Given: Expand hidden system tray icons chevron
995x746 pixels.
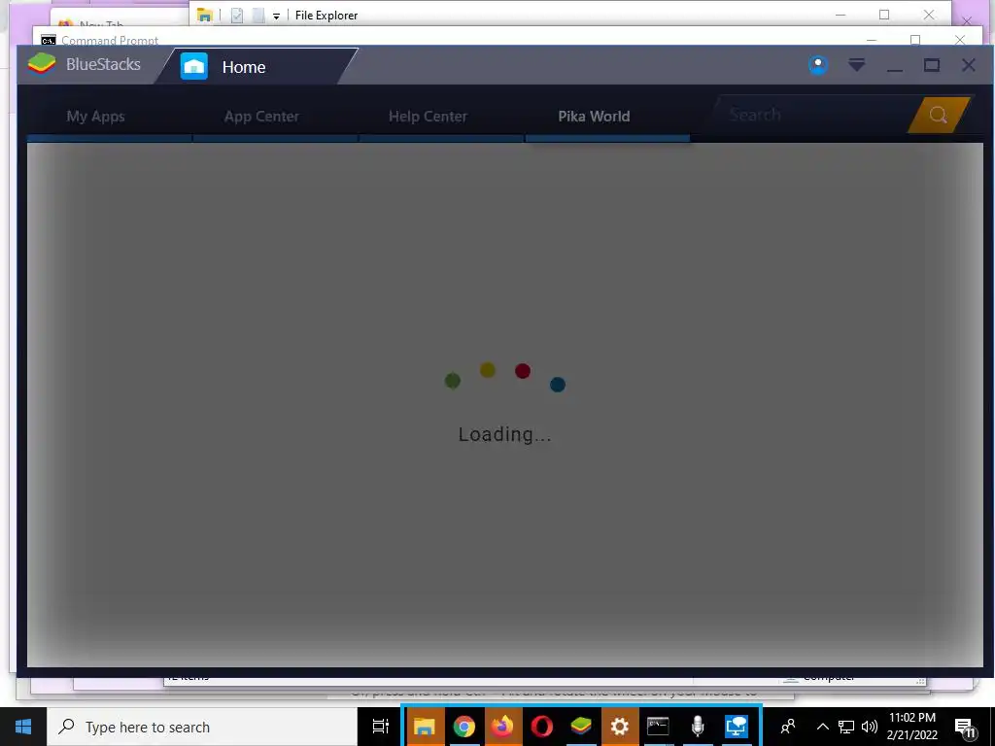Looking at the screenshot, I should [x=822, y=727].
